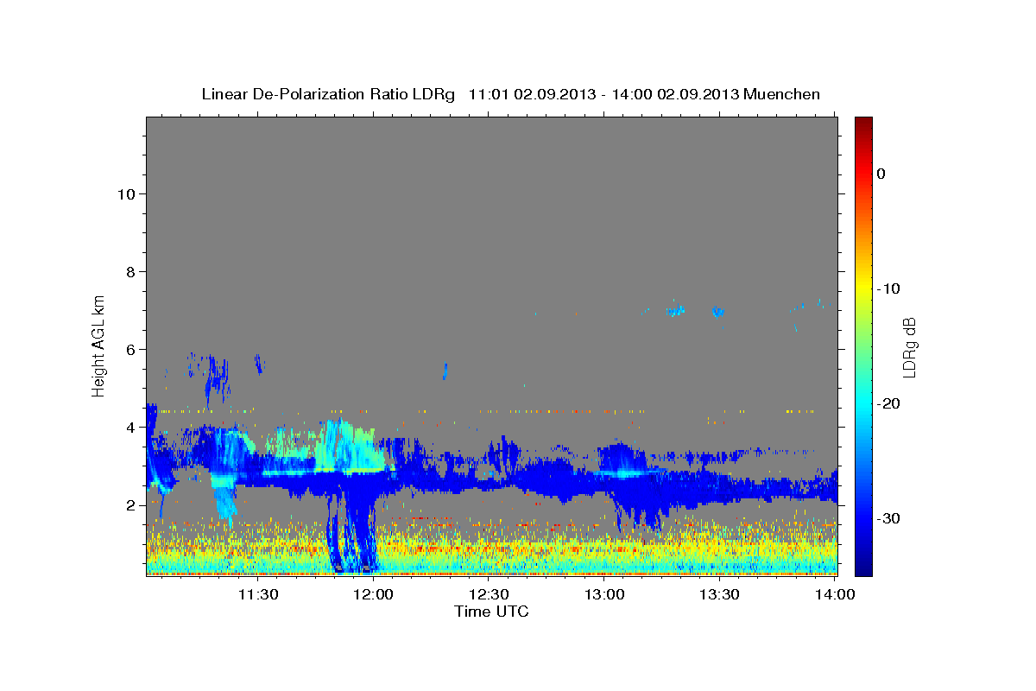Click the colorbar label '-30'
This screenshot has height=691, width=1036.
coord(889,518)
